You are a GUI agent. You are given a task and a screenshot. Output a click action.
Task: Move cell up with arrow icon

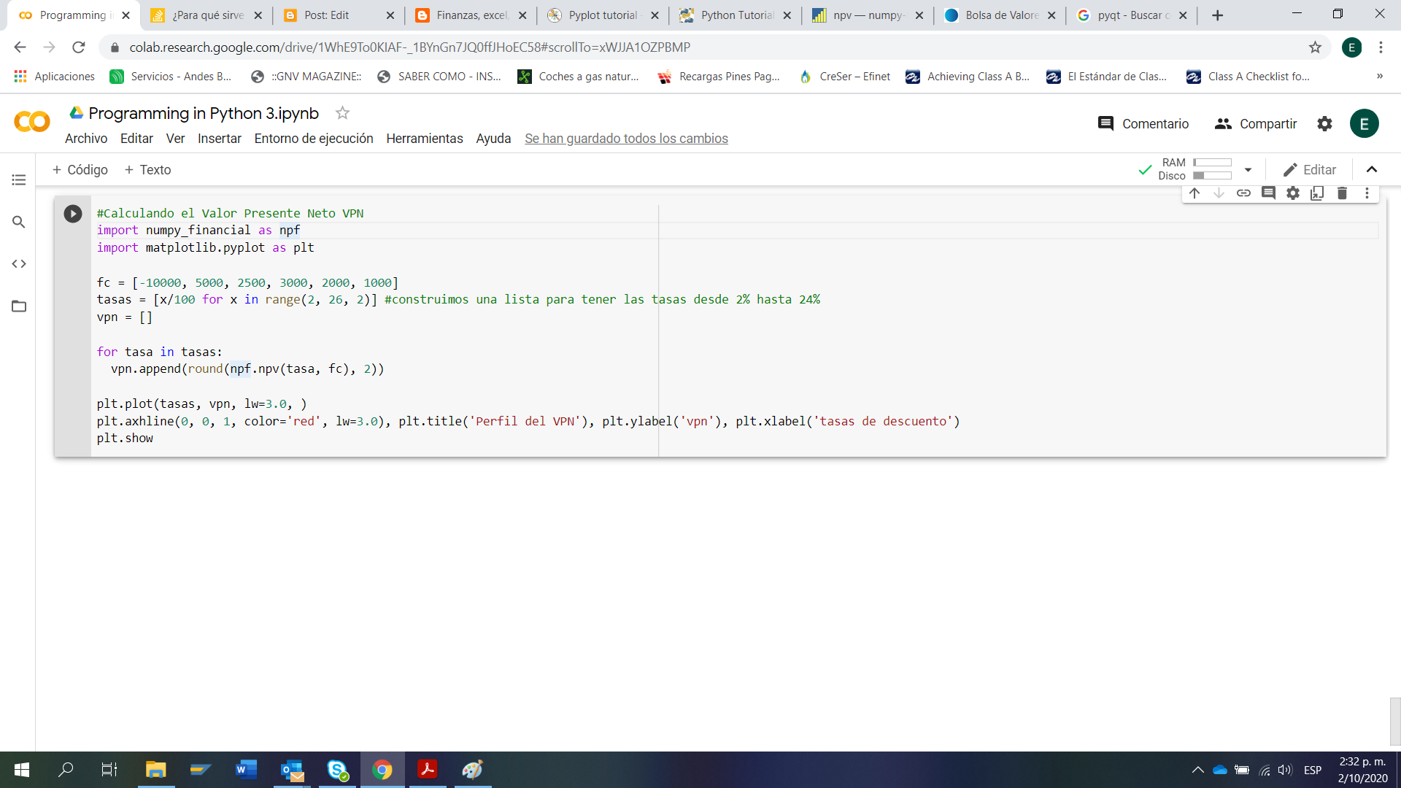click(x=1194, y=193)
